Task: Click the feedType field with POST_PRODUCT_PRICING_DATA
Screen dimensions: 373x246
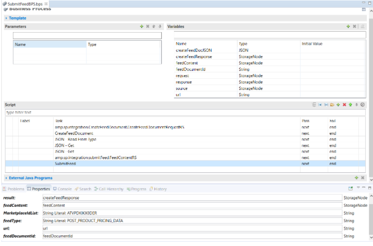Action: tap(192, 220)
